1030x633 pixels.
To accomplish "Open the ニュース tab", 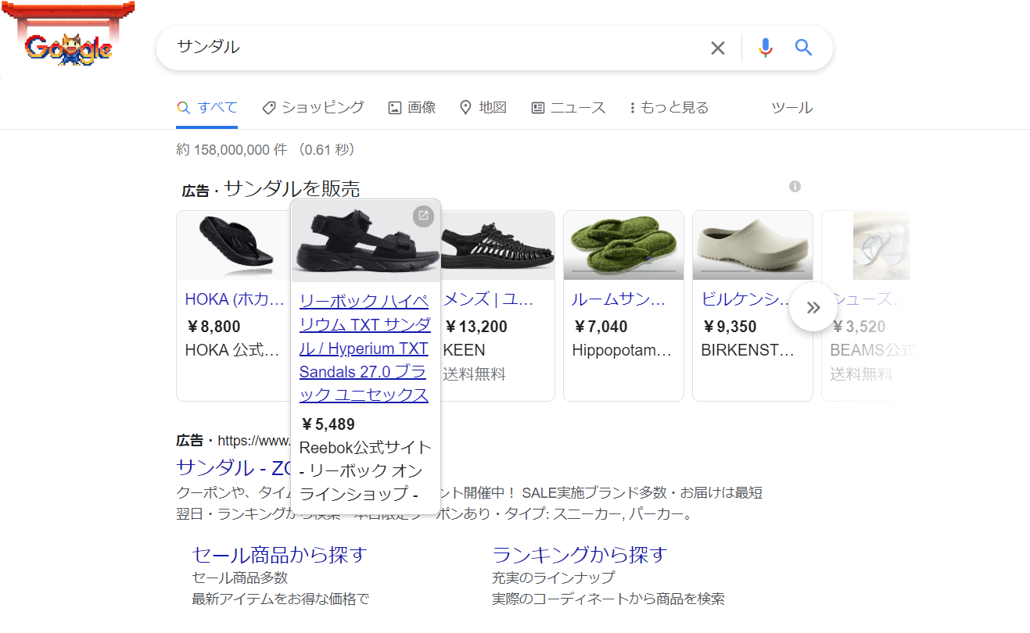I will coord(569,108).
